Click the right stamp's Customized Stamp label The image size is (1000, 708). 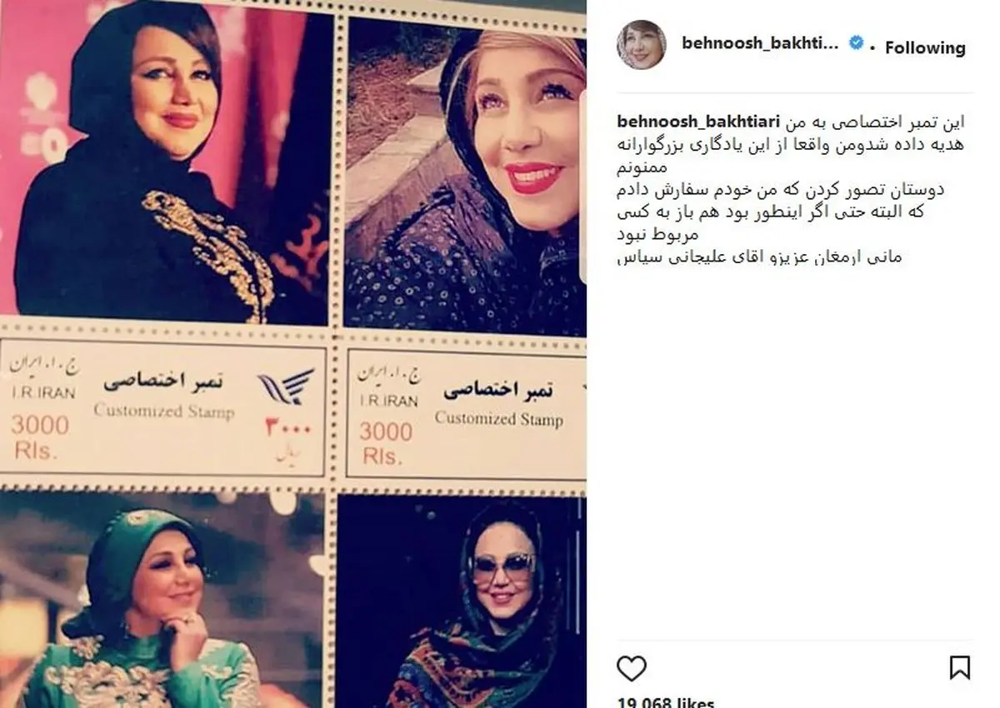click(x=499, y=417)
